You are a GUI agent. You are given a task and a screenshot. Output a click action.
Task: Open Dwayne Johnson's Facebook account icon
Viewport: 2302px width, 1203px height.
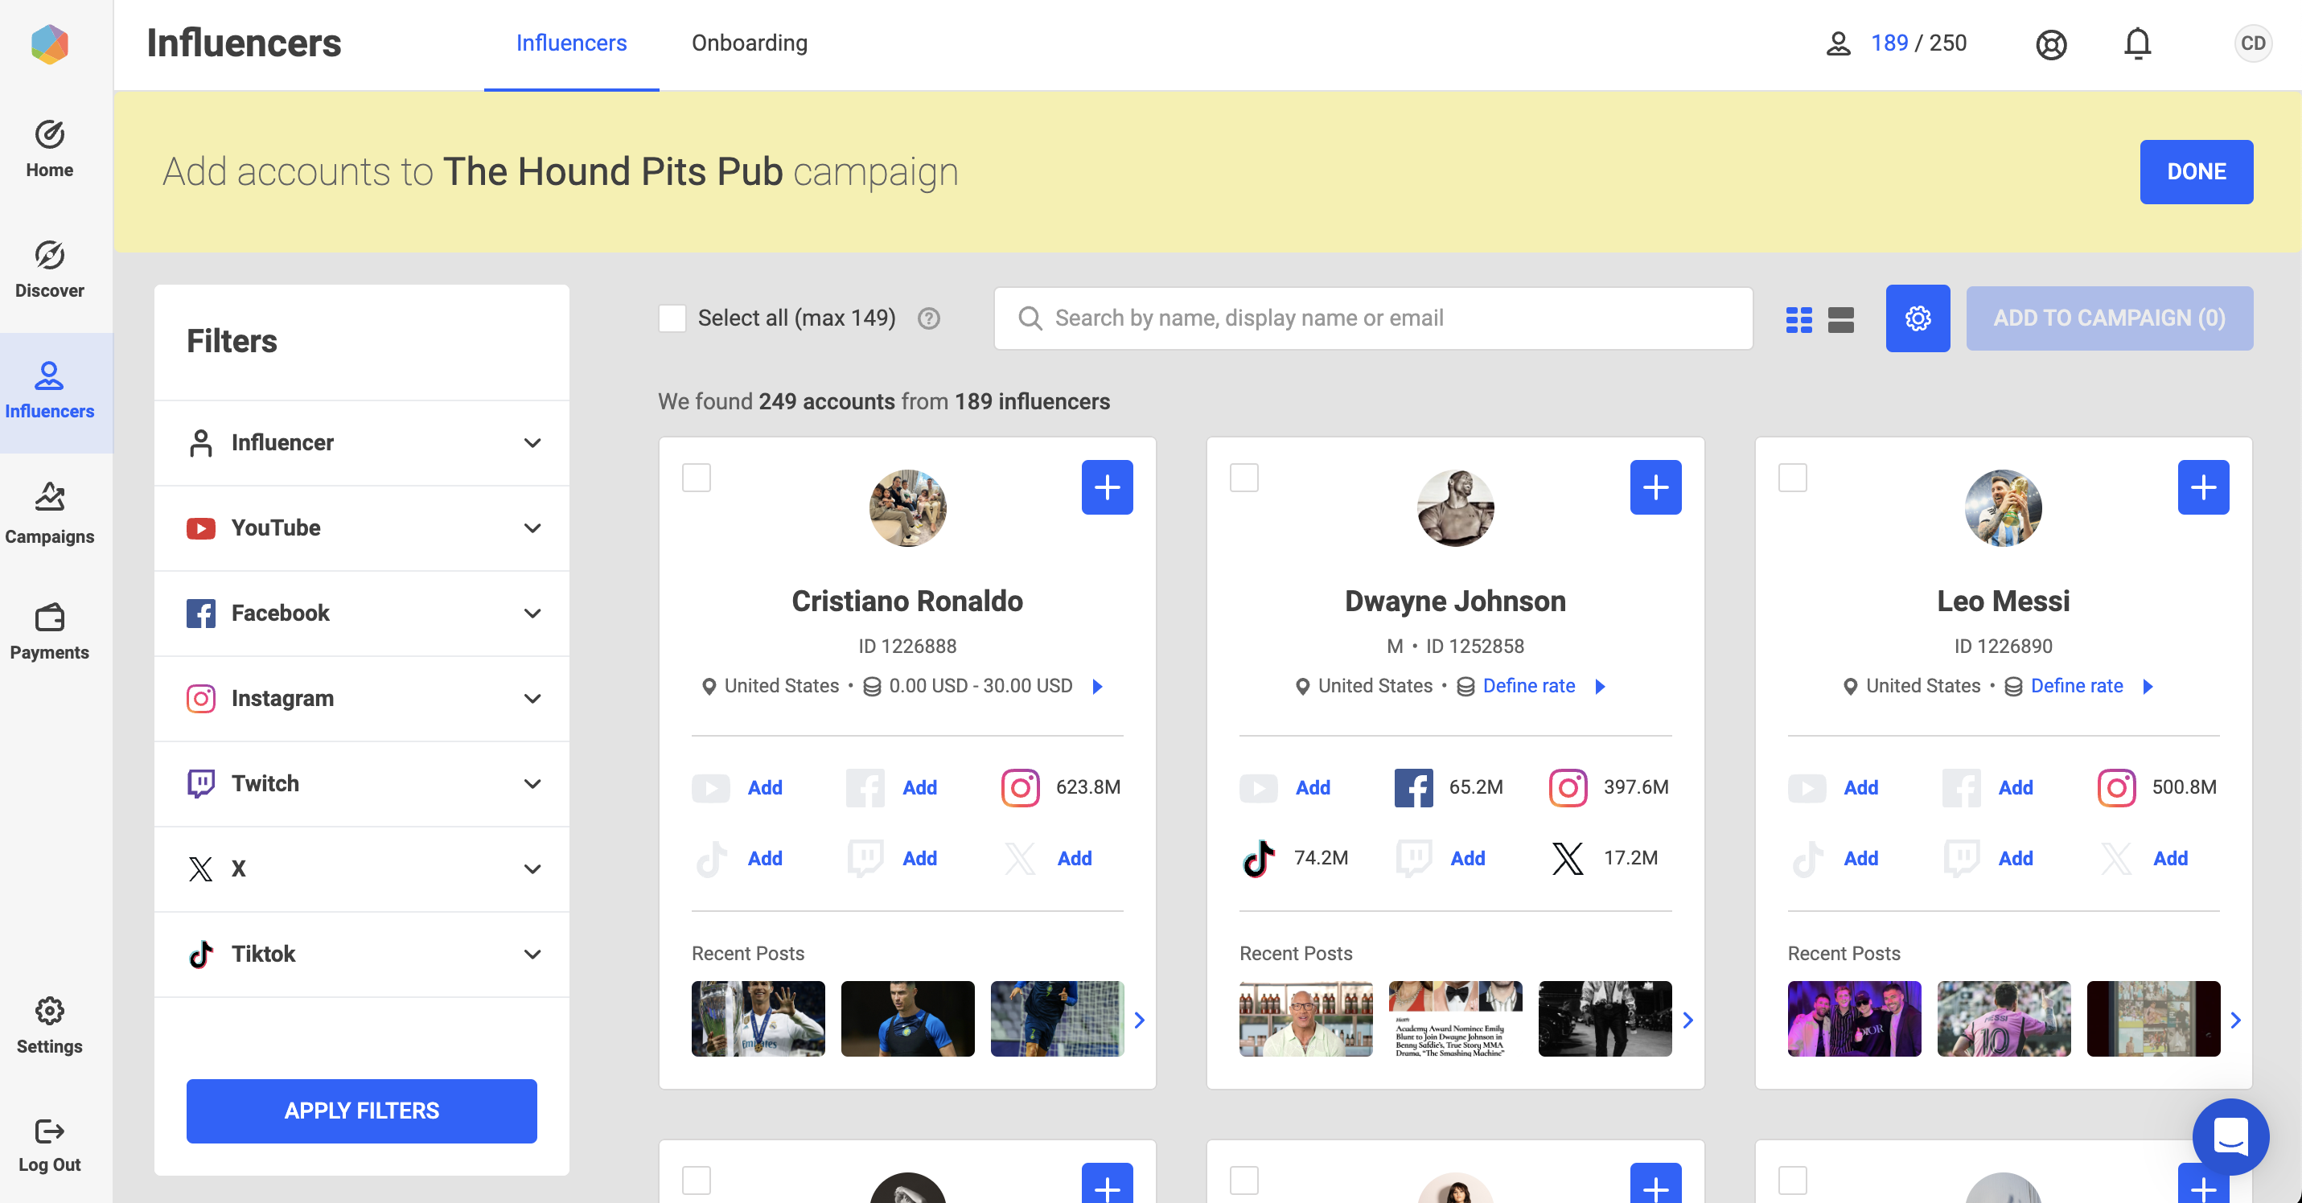coord(1413,786)
